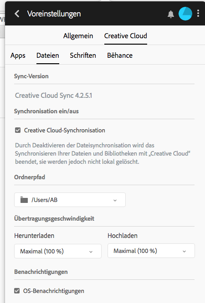Open the blue account avatar
Image resolution: width=205 pixels, height=303 pixels.
pyautogui.click(x=185, y=14)
